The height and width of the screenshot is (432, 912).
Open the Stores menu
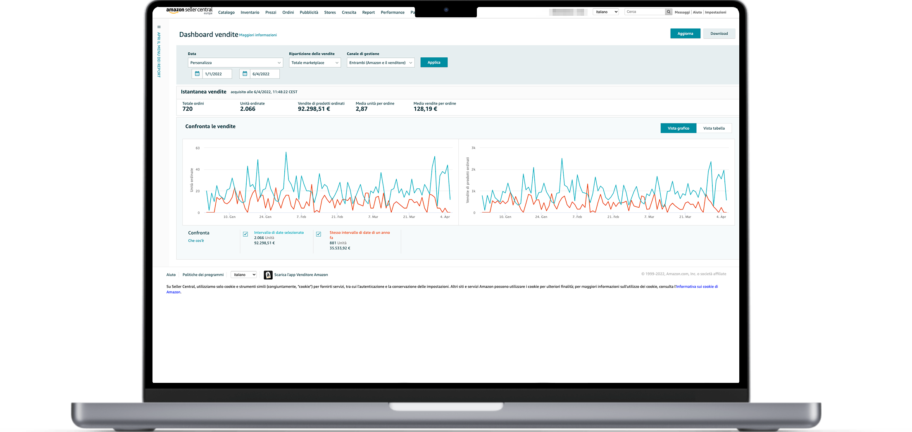(330, 12)
